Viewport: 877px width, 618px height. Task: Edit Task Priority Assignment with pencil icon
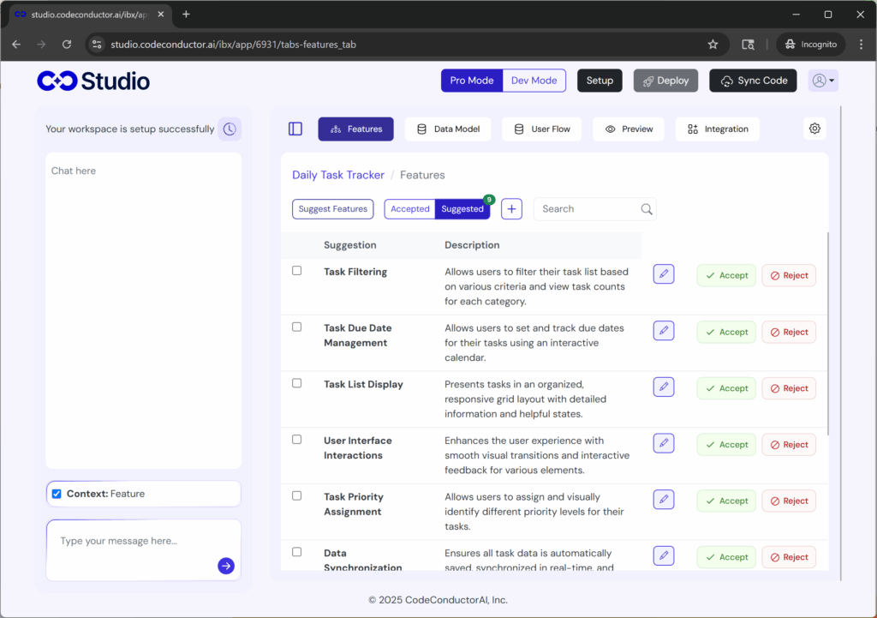664,500
